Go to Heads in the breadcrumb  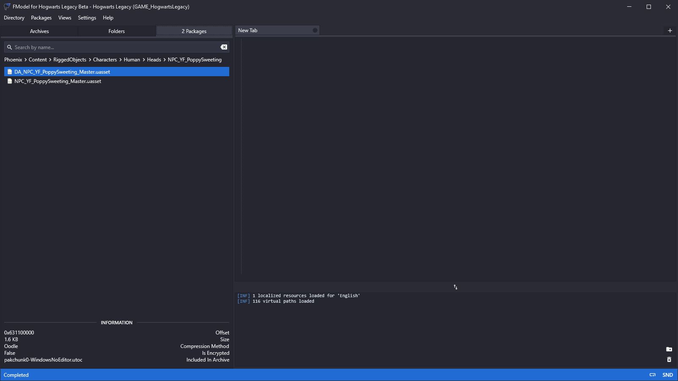[x=154, y=60]
